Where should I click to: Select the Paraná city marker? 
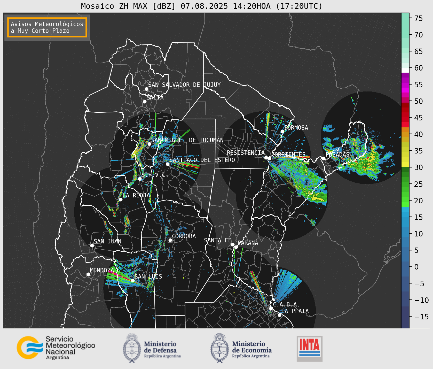click(x=236, y=247)
